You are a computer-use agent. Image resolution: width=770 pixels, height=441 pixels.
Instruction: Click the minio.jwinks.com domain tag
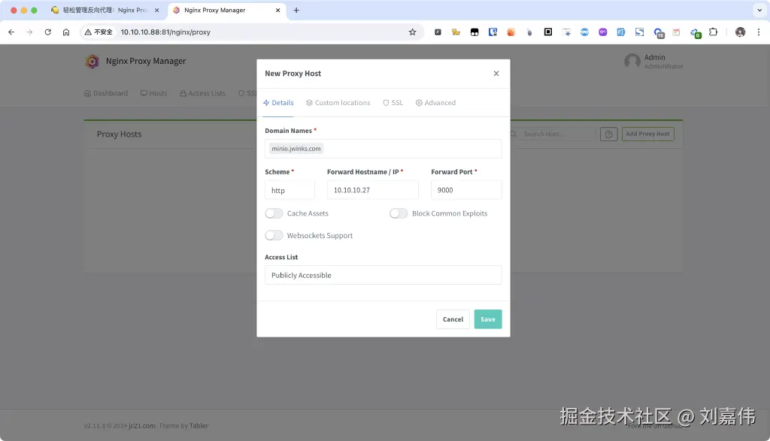[x=296, y=149]
